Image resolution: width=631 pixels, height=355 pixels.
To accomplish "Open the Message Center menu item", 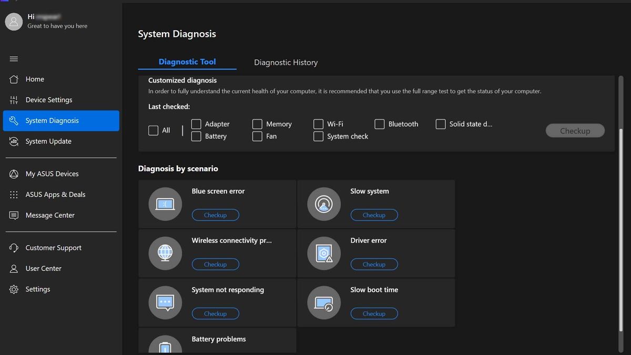I will click(x=61, y=215).
